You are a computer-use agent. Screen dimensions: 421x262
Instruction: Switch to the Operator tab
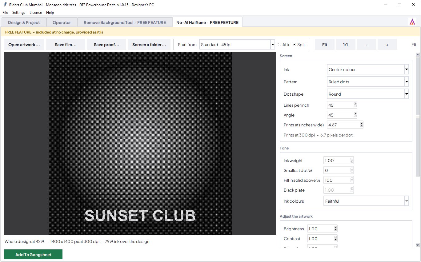point(62,22)
